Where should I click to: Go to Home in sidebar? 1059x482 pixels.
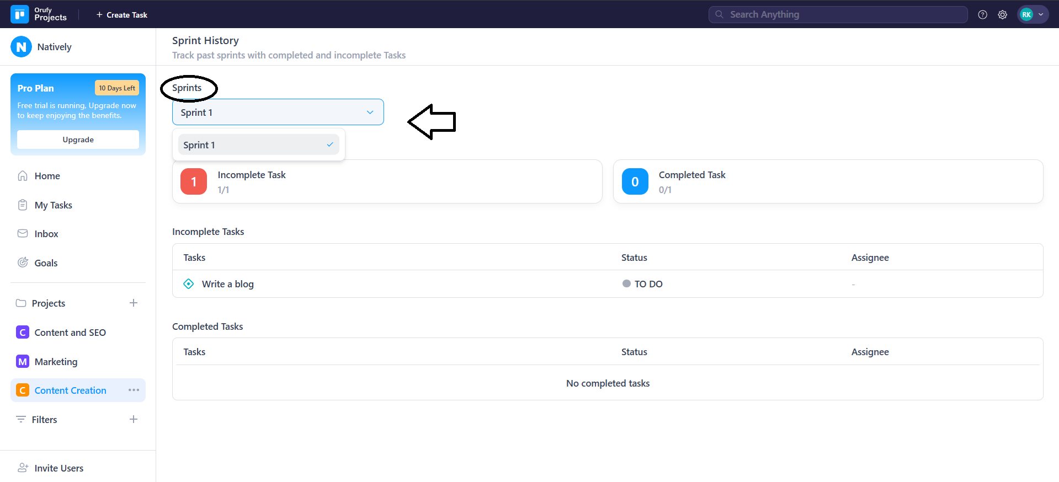pos(47,176)
